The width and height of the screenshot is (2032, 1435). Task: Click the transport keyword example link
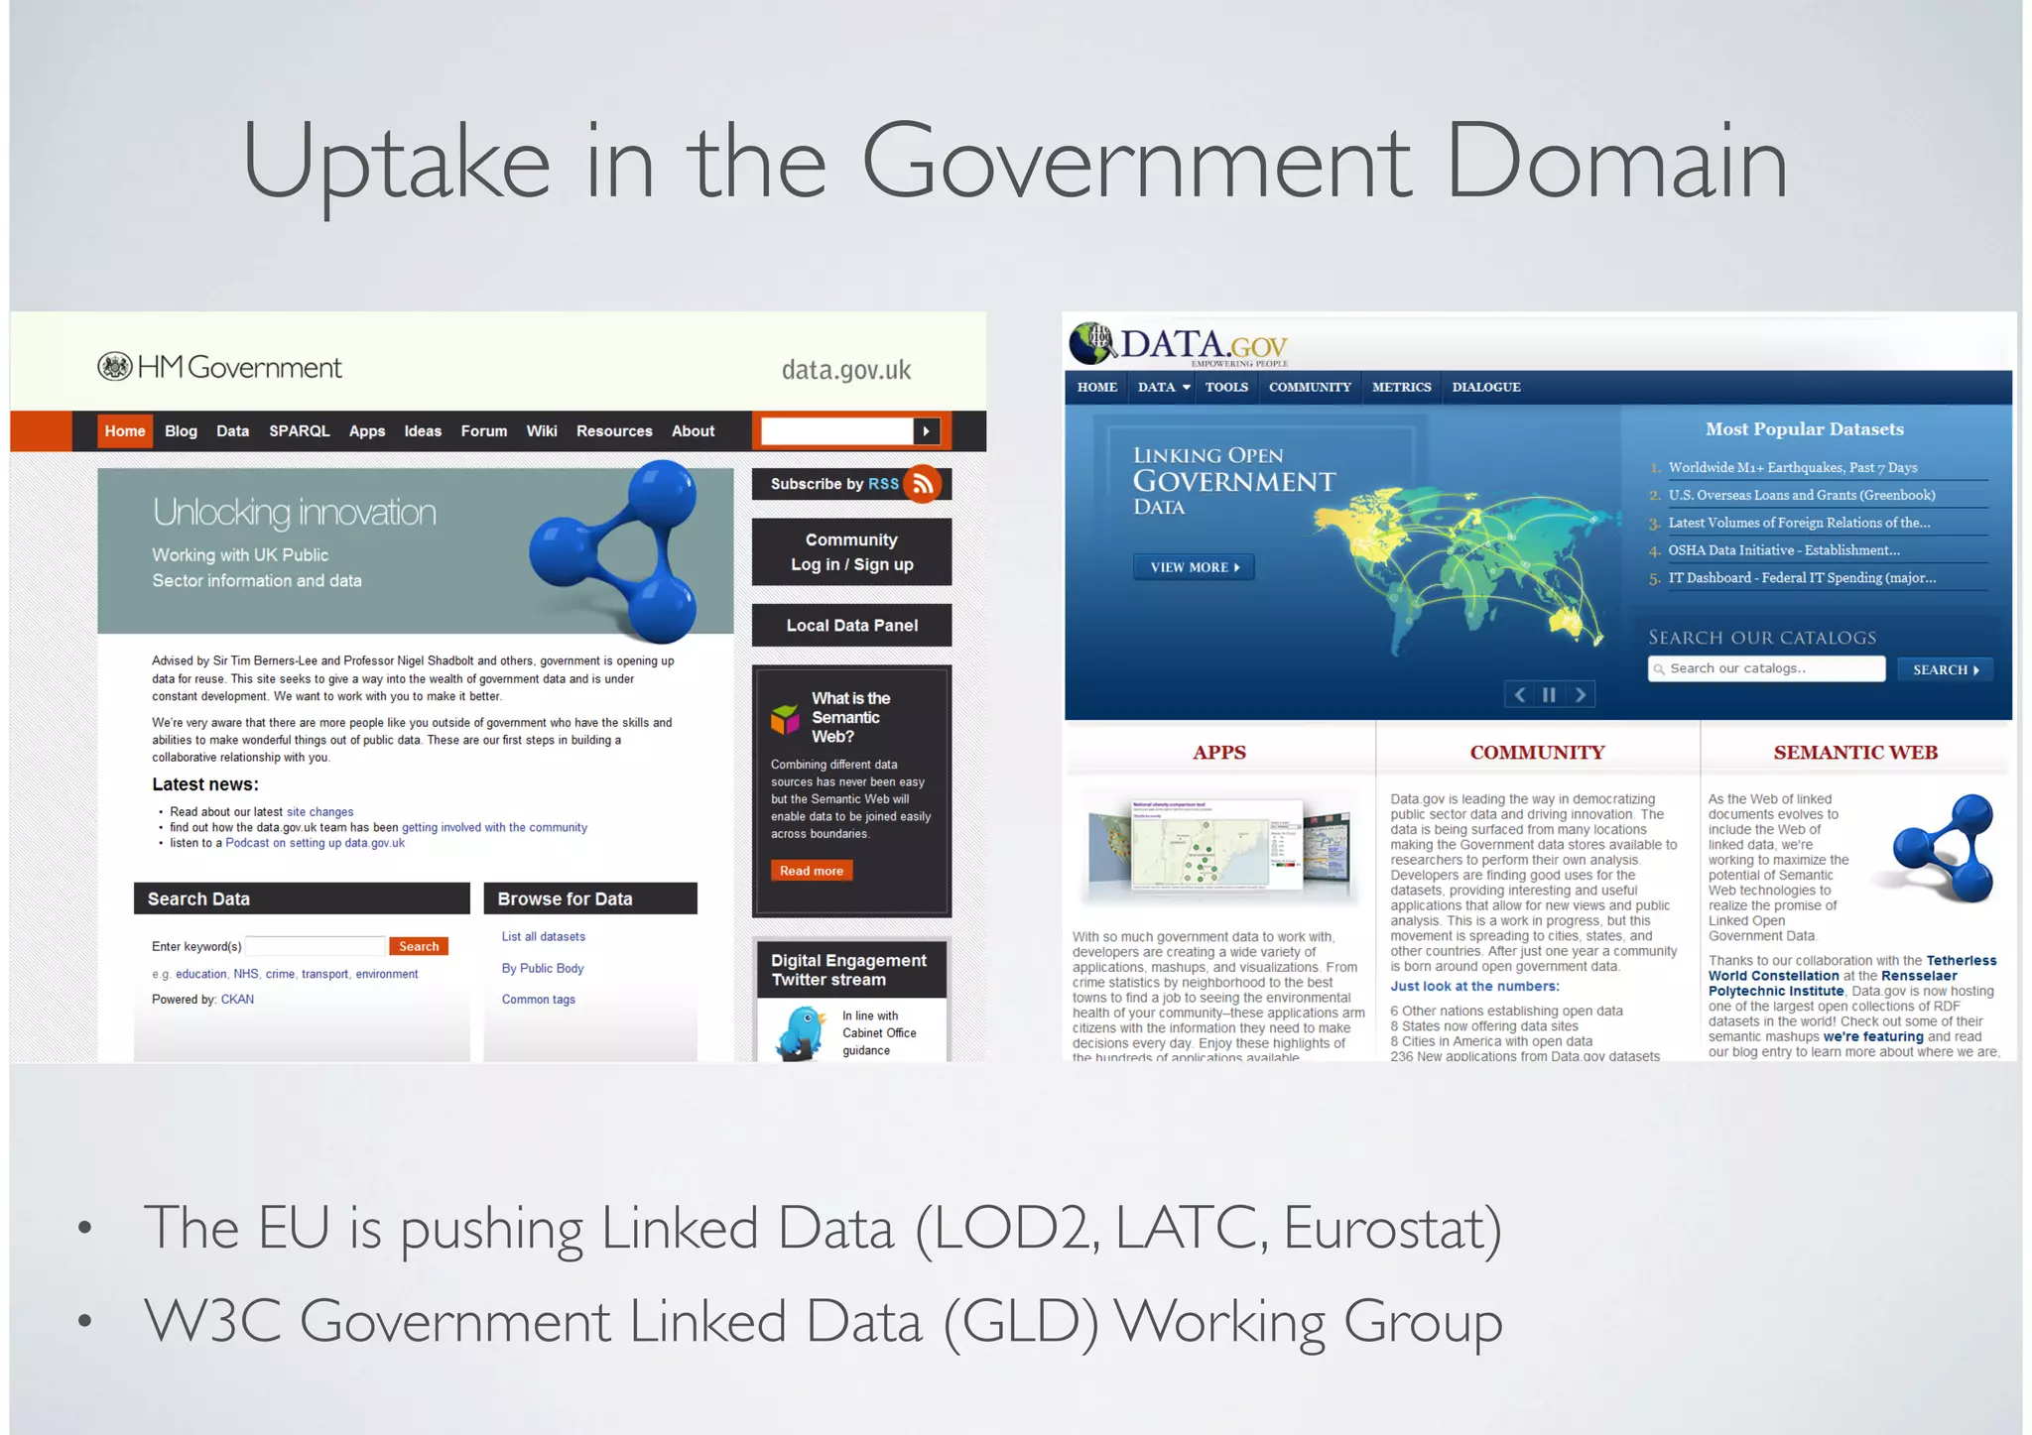click(x=324, y=975)
